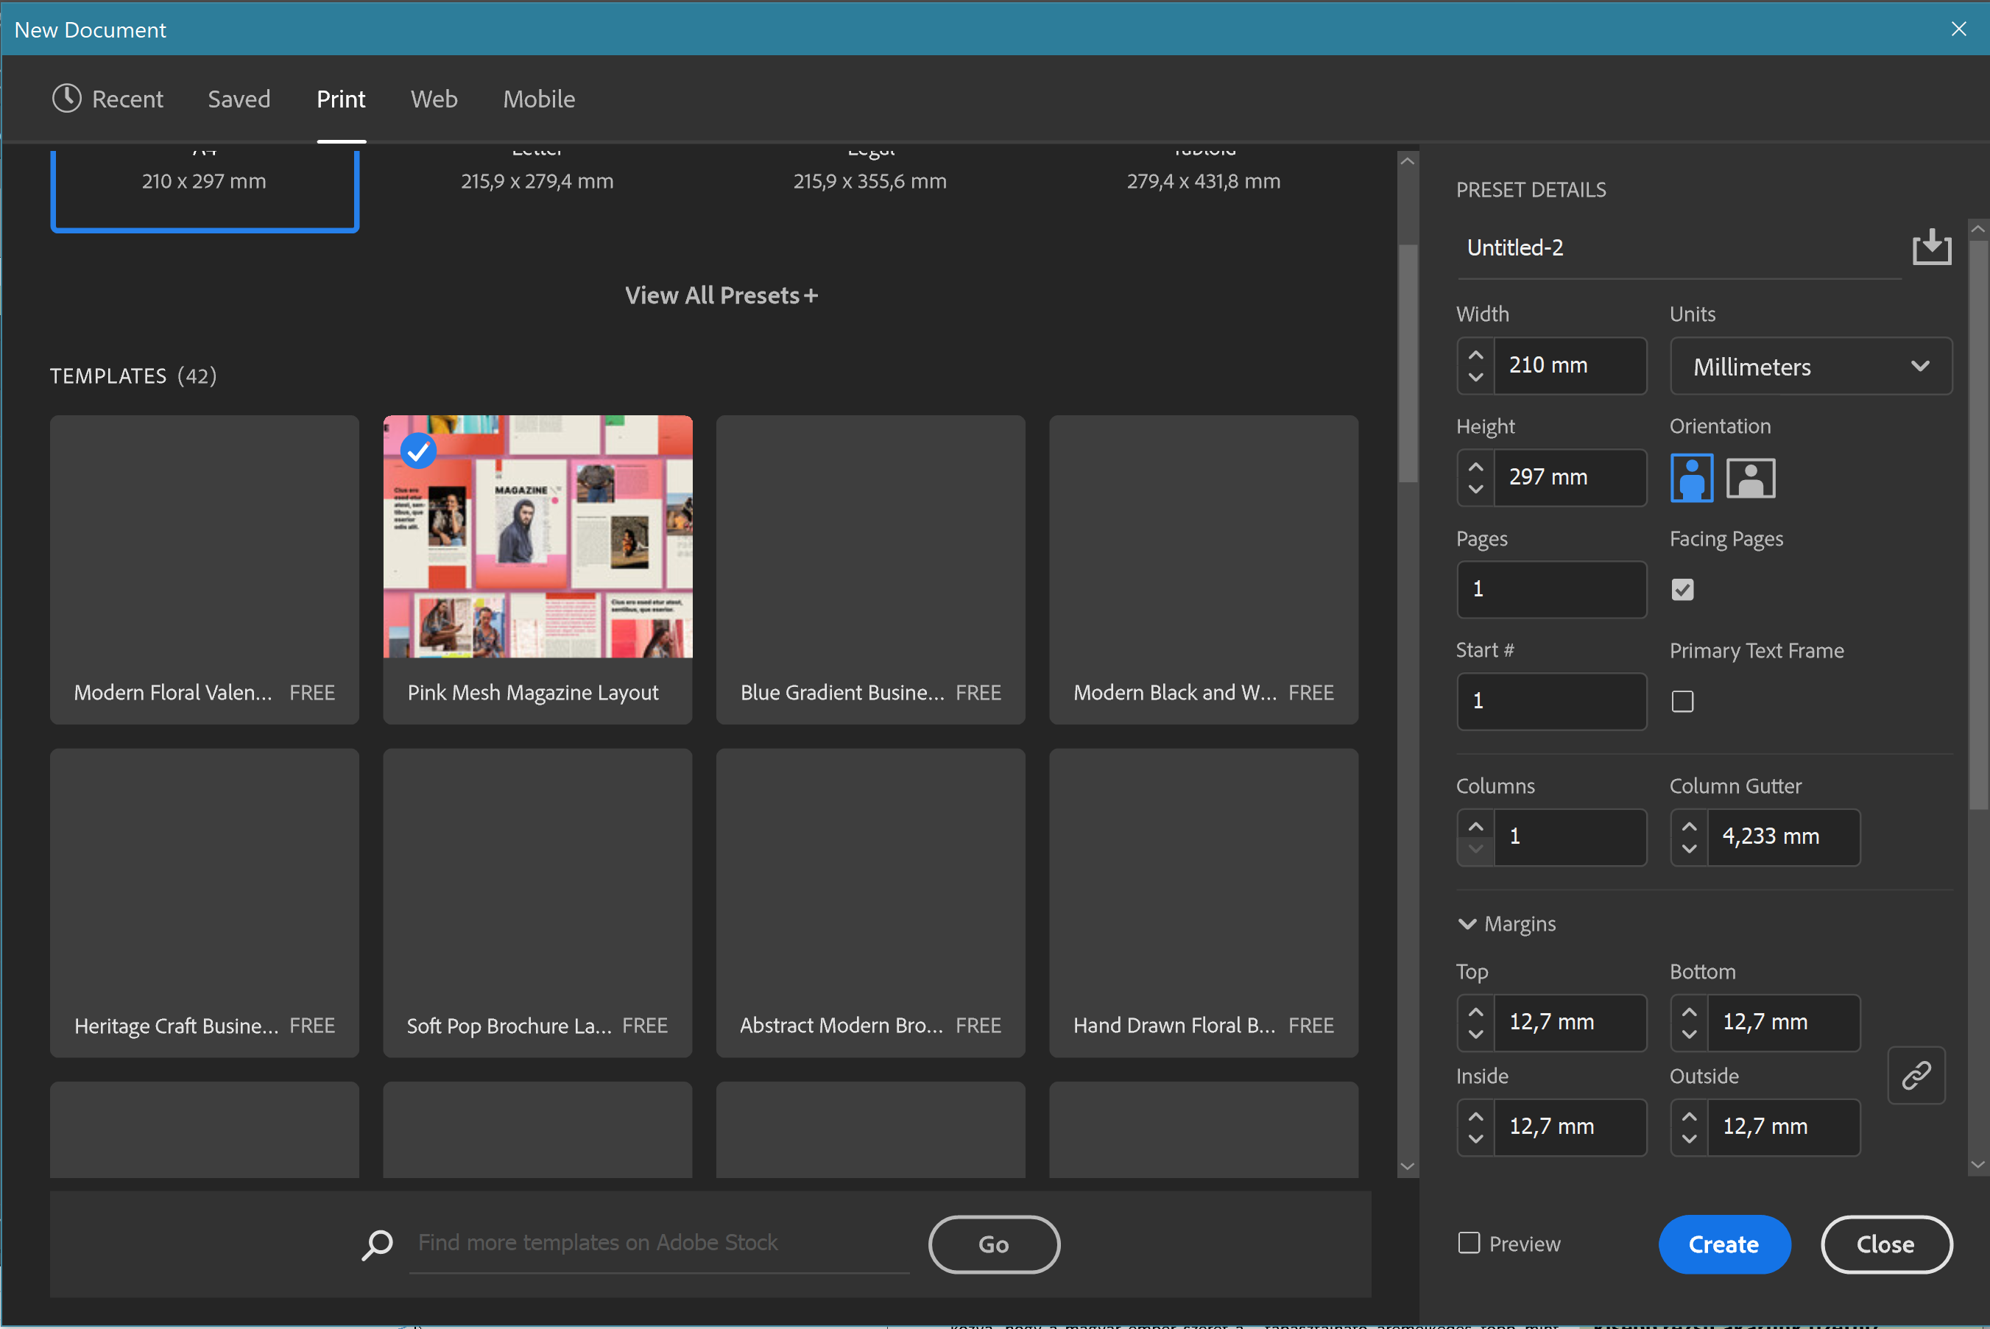This screenshot has width=1990, height=1329.
Task: Expand View All Presets
Action: click(721, 295)
